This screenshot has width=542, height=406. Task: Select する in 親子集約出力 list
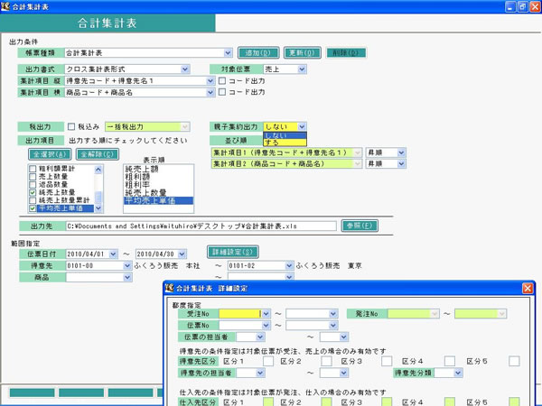[x=285, y=143]
